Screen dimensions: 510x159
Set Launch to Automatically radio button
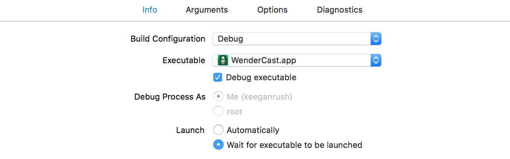coord(218,130)
